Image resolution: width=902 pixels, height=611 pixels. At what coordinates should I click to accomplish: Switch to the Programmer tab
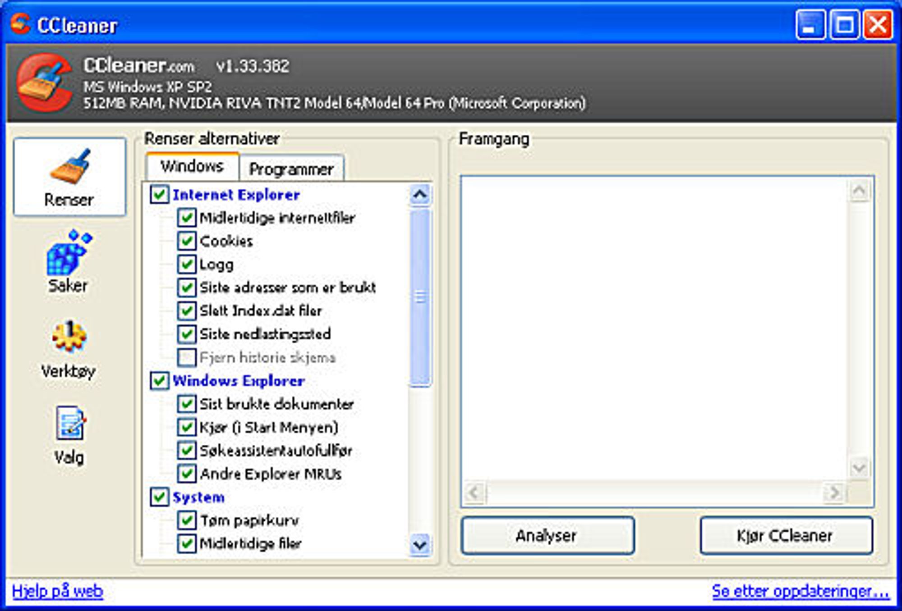[x=291, y=169]
